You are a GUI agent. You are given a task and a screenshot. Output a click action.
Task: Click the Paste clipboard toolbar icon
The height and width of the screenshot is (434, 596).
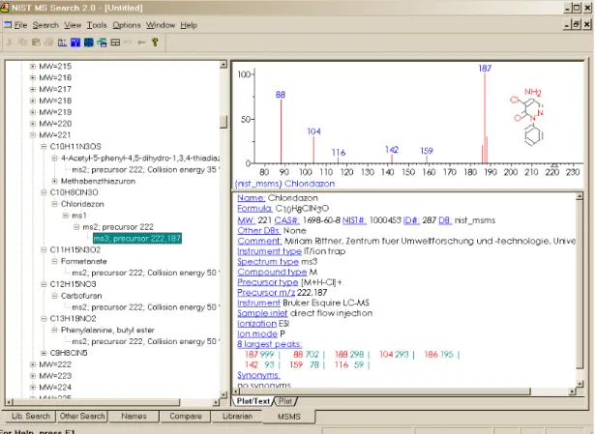(x=36, y=43)
